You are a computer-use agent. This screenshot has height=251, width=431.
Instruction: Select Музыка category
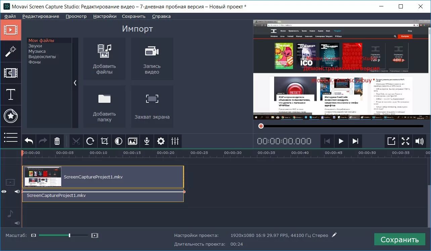pyautogui.click(x=37, y=51)
